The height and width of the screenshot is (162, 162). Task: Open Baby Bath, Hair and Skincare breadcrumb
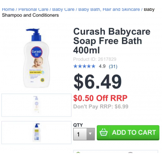[x=109, y=9]
